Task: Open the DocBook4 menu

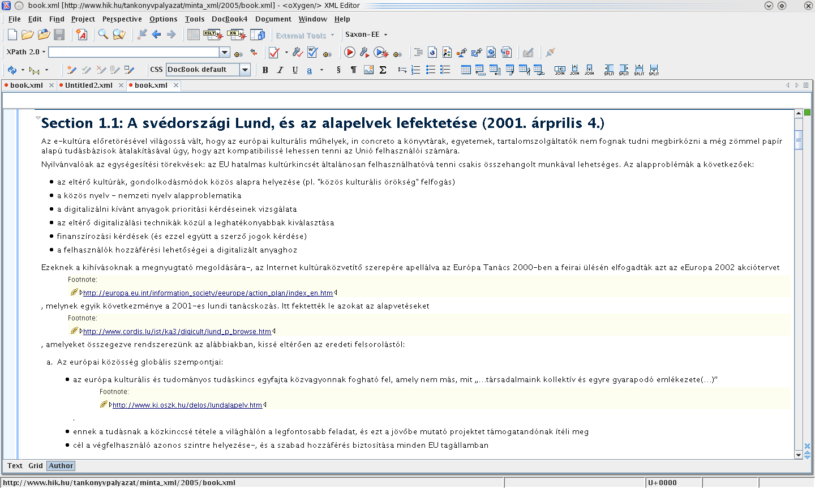Action: [x=229, y=19]
